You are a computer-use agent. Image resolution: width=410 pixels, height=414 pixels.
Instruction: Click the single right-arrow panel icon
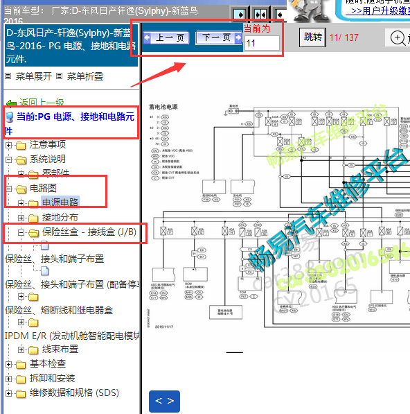click(239, 15)
